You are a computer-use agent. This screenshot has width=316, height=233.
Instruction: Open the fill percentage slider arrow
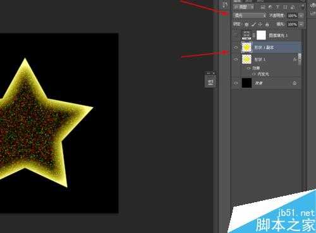(x=301, y=25)
